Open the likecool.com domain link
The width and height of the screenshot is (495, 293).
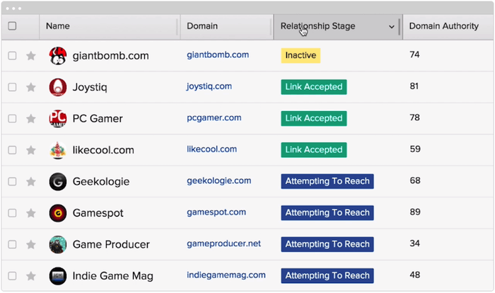point(211,149)
